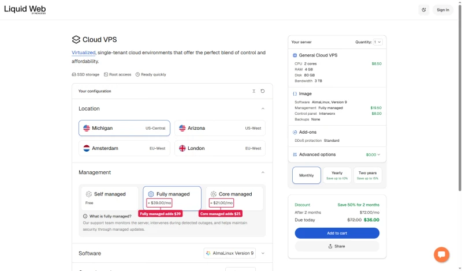Click the Fully managed hexagon icon
Image resolution: width=462 pixels, height=271 pixels.
[x=151, y=194]
